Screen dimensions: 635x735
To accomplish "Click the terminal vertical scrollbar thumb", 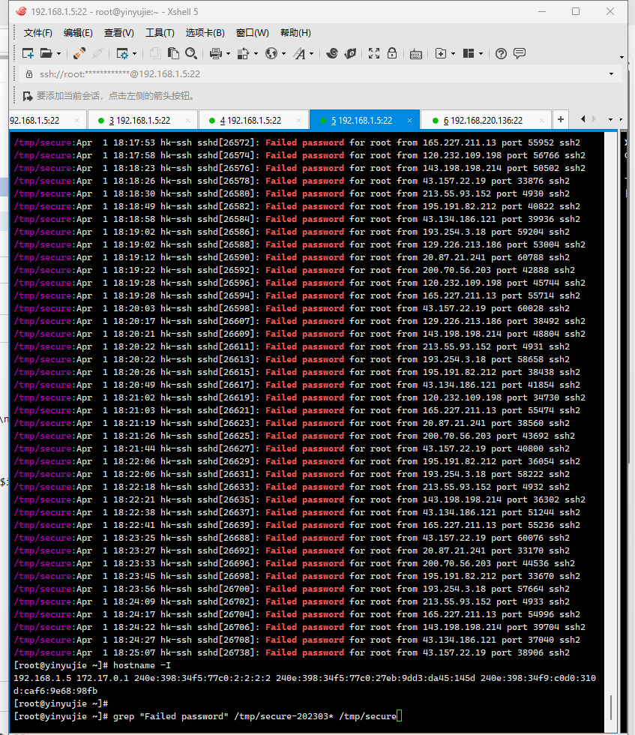I will pyautogui.click(x=611, y=706).
